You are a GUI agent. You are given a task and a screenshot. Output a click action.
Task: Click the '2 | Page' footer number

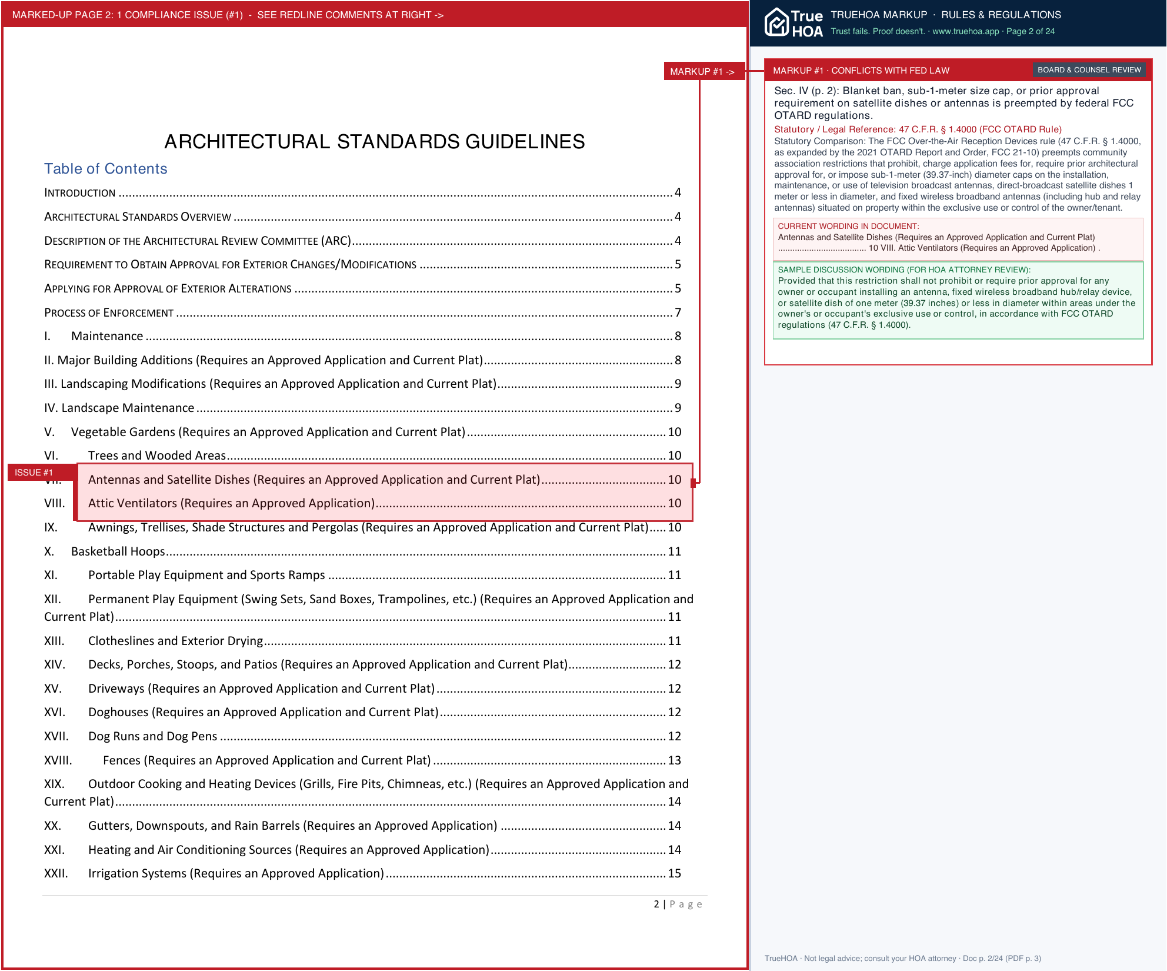coord(678,904)
